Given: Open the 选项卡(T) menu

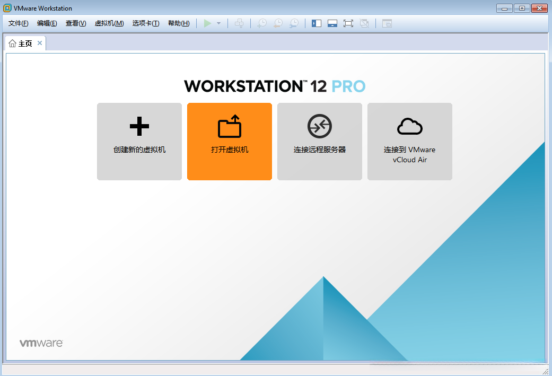Looking at the screenshot, I should point(146,23).
